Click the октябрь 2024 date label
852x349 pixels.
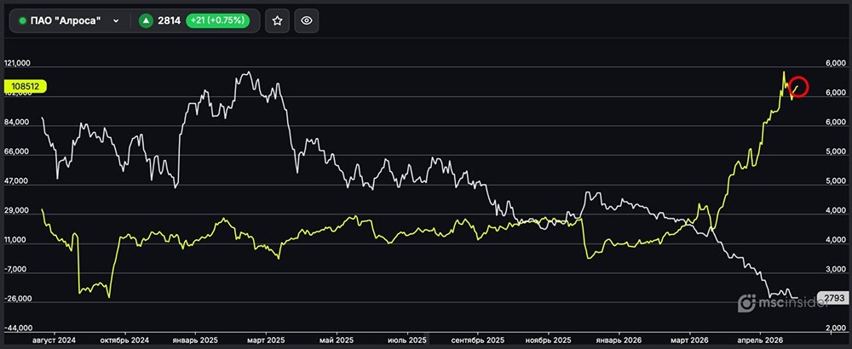[125, 340]
